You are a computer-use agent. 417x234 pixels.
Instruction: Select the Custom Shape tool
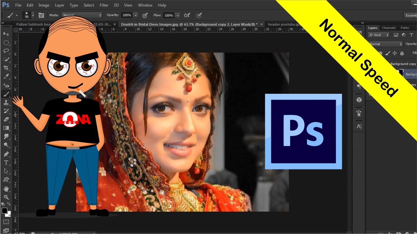tap(6, 179)
